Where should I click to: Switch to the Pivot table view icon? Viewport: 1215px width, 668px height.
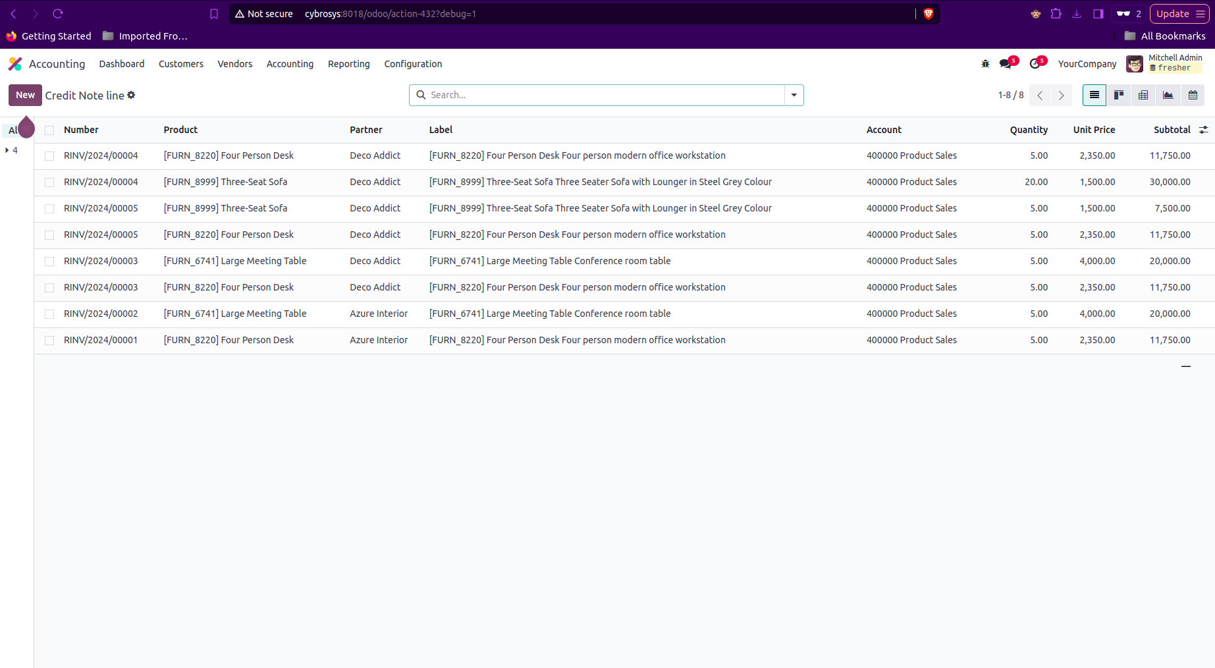coord(1143,95)
